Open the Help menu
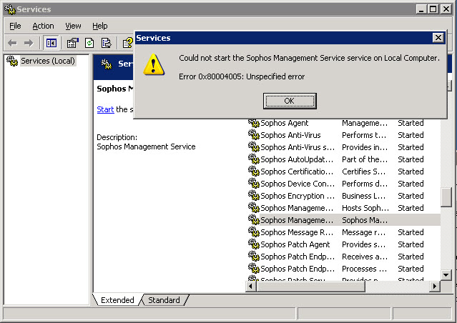The height and width of the screenshot is (323, 457). click(x=100, y=26)
